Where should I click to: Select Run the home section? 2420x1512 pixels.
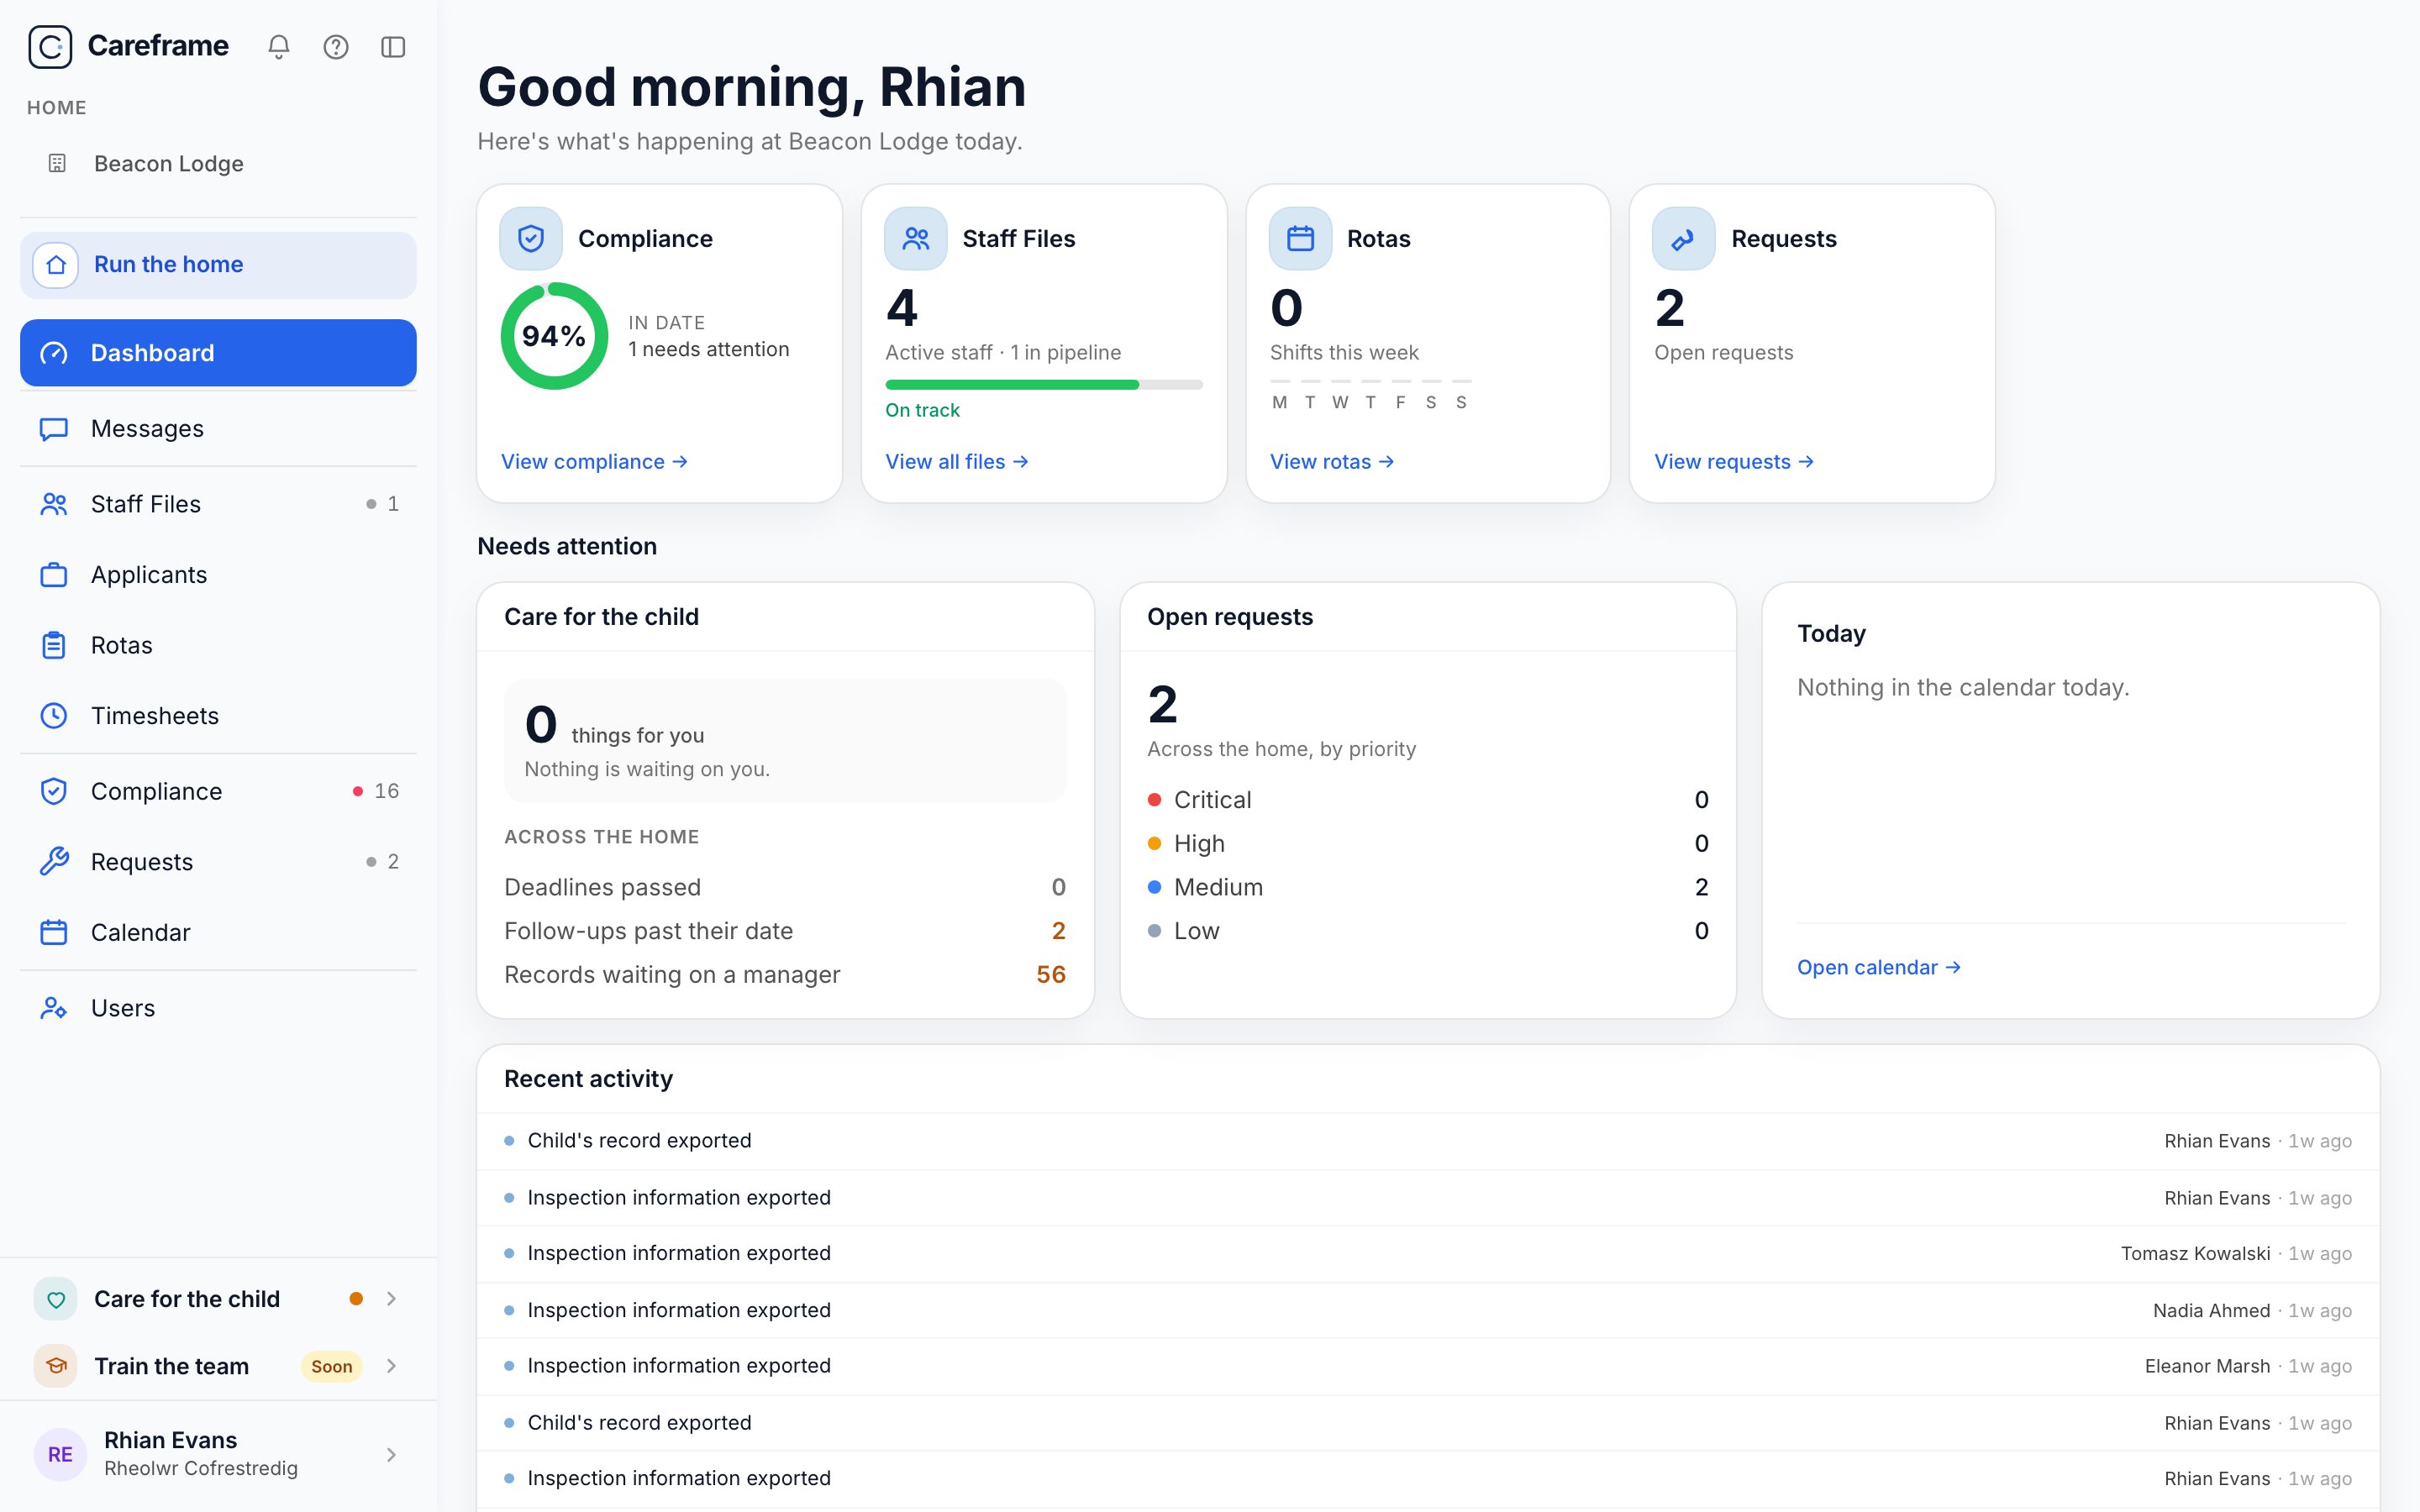[x=218, y=265]
